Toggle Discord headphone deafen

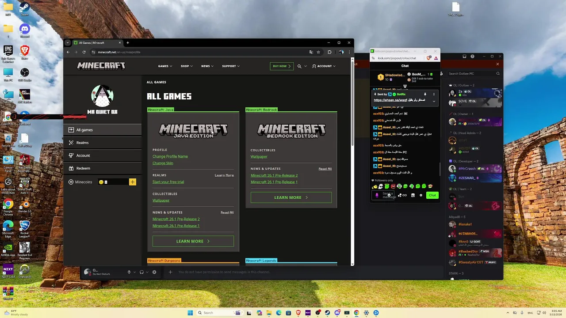(x=141, y=272)
